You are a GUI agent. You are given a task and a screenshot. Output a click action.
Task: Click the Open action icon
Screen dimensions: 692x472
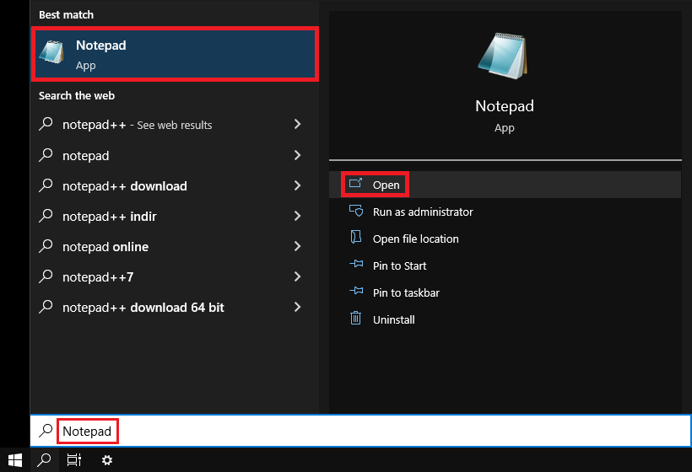[356, 183]
